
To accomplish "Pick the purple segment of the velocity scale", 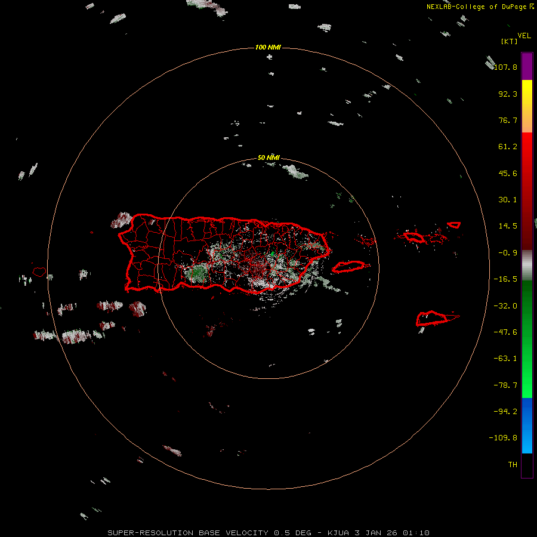I will click(x=527, y=66).
